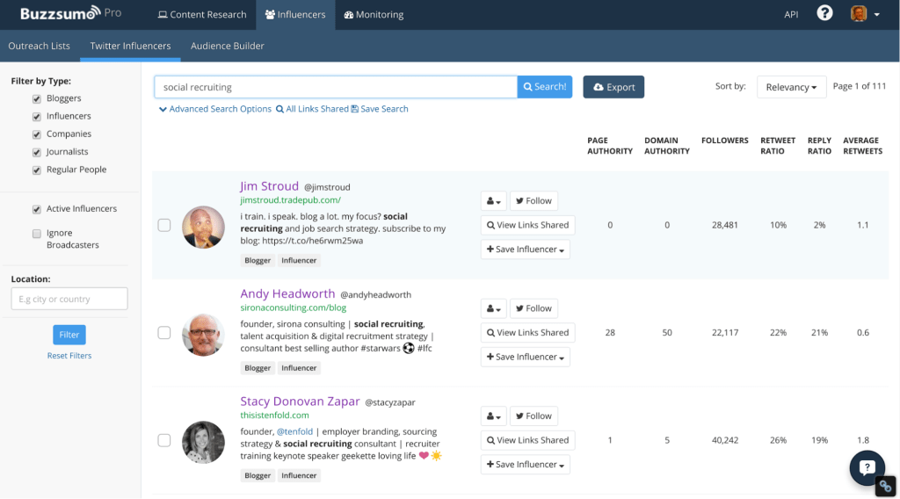Click Andy Headworth's profile photo
Image resolution: width=900 pixels, height=499 pixels.
coord(203,335)
